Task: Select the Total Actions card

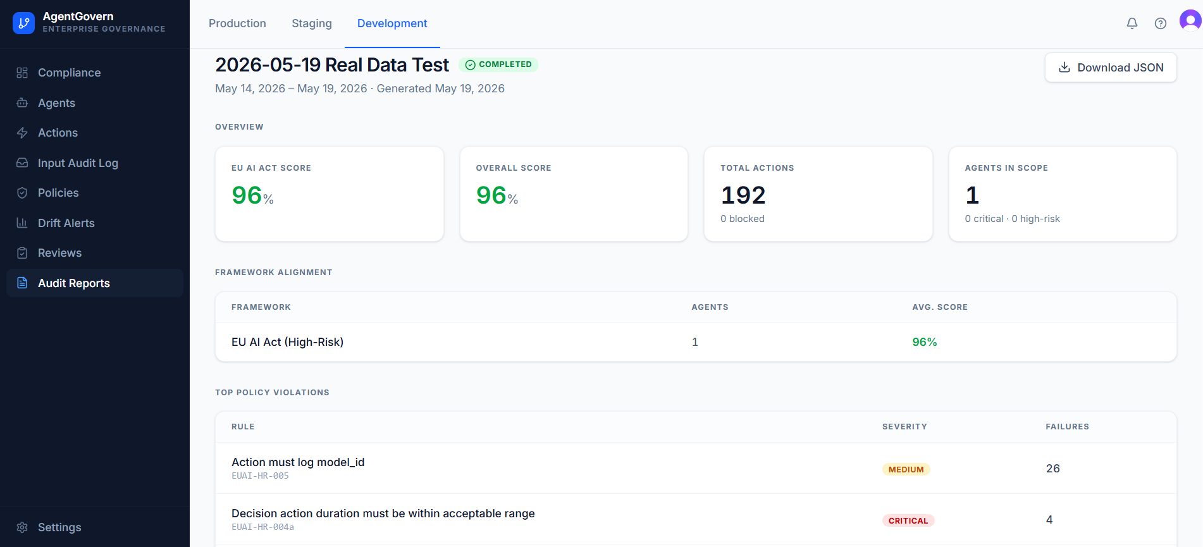Action: pyautogui.click(x=818, y=194)
